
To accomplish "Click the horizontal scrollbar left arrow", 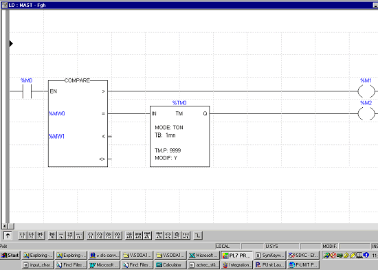I will point(5,226).
